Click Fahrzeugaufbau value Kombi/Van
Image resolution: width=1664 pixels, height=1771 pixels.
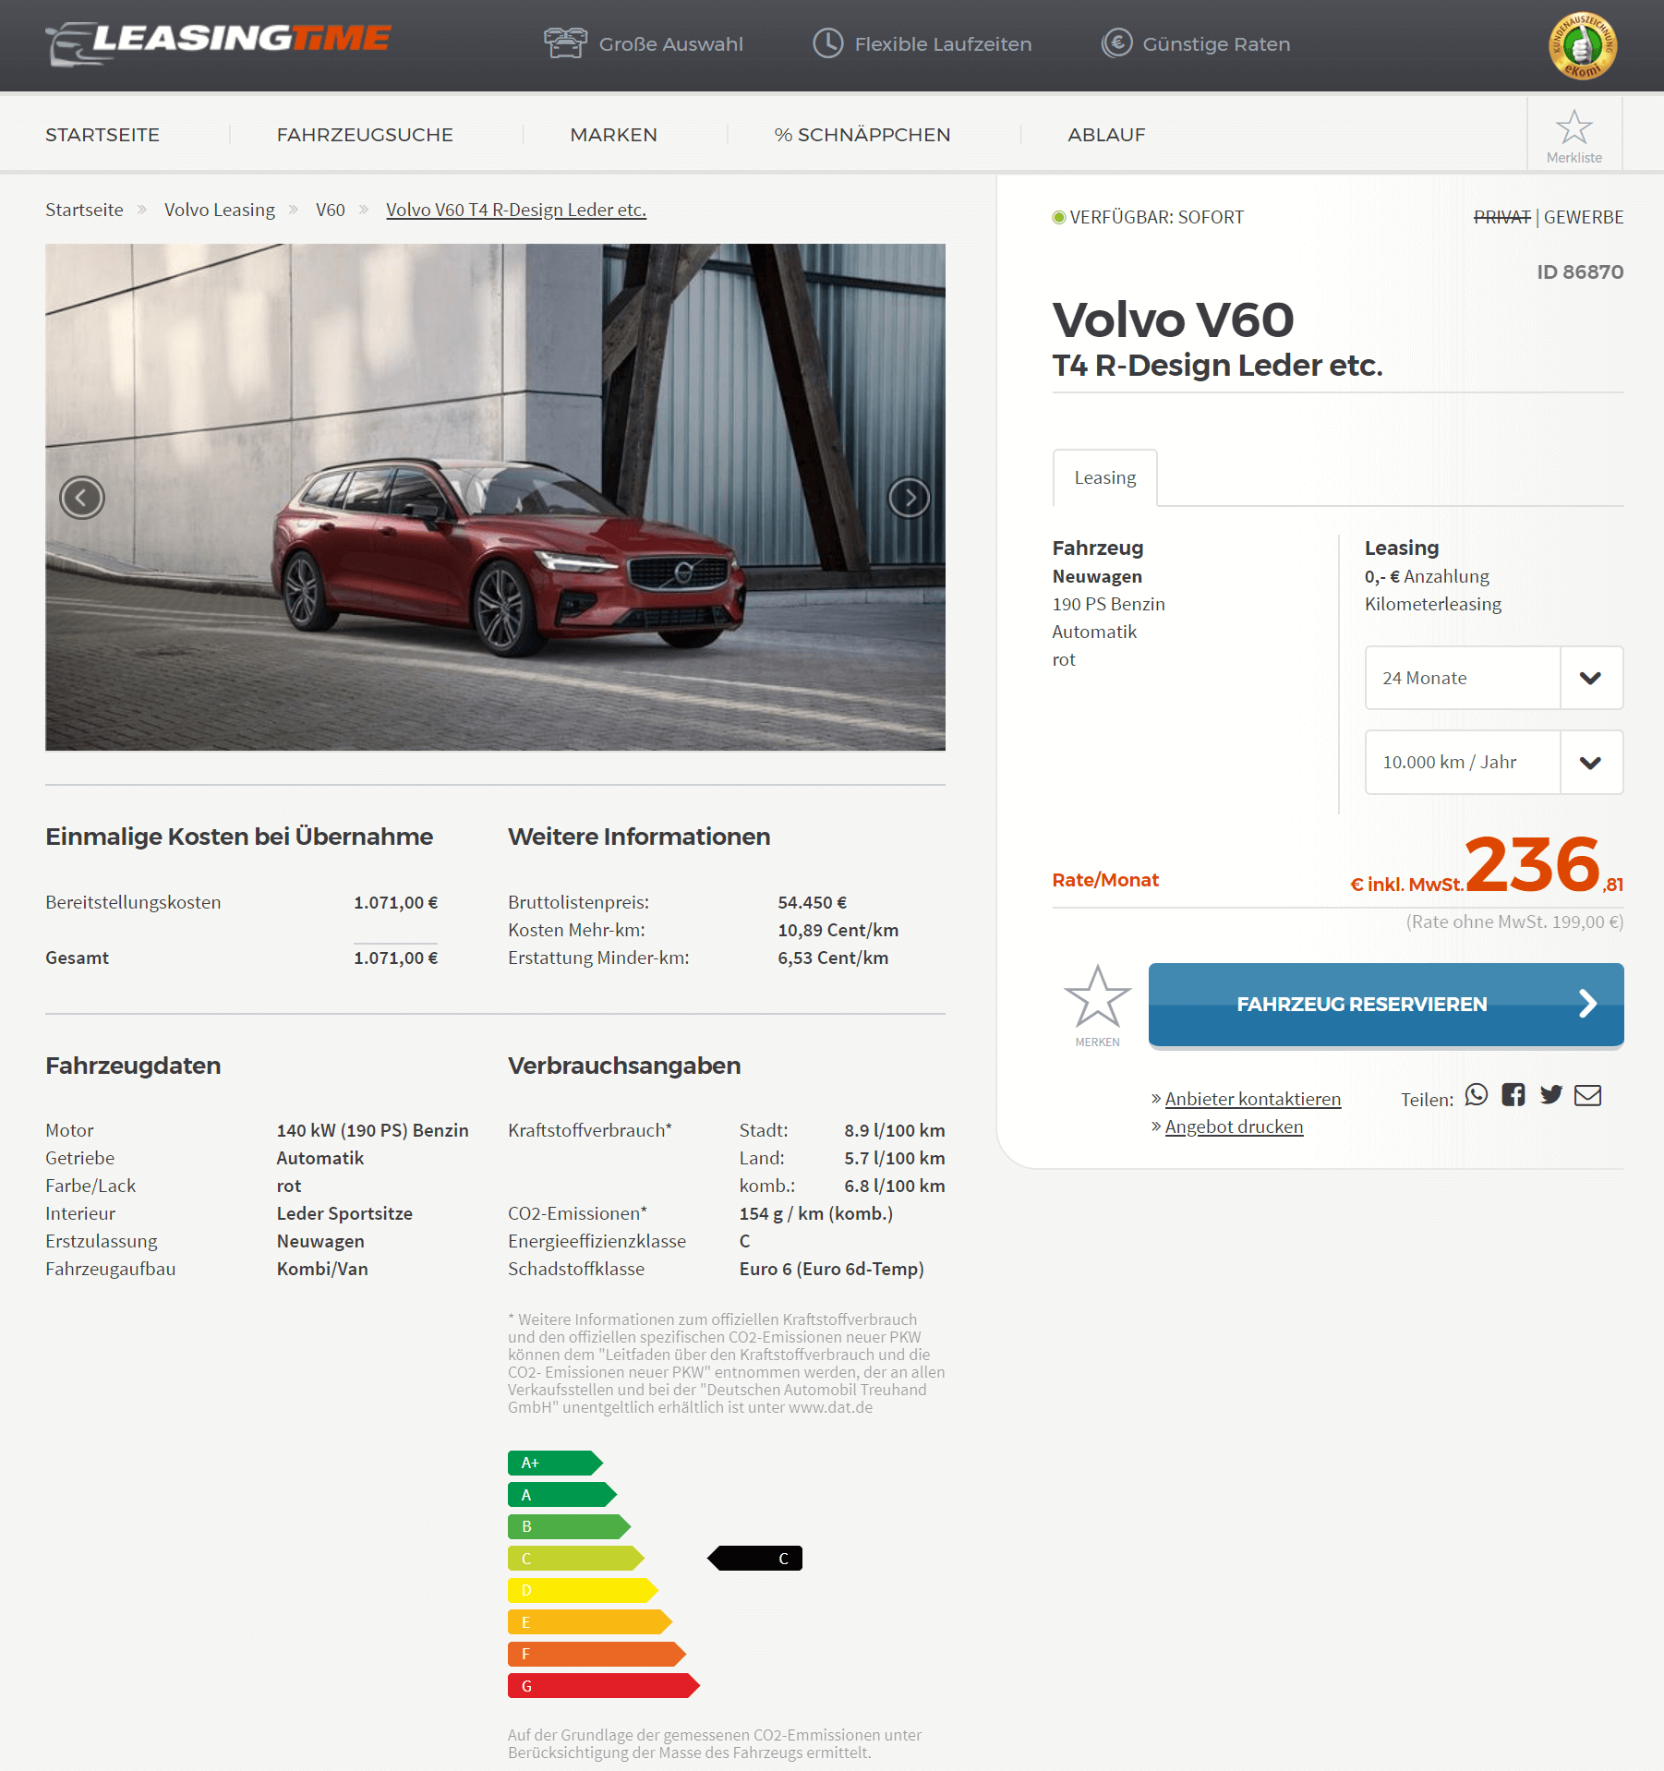(322, 1269)
